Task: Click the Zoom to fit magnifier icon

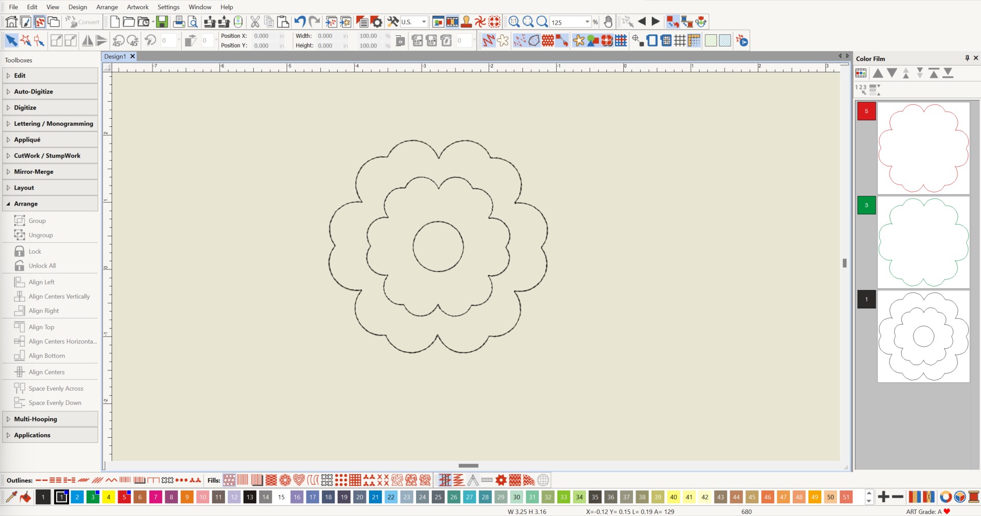Action: click(x=528, y=21)
